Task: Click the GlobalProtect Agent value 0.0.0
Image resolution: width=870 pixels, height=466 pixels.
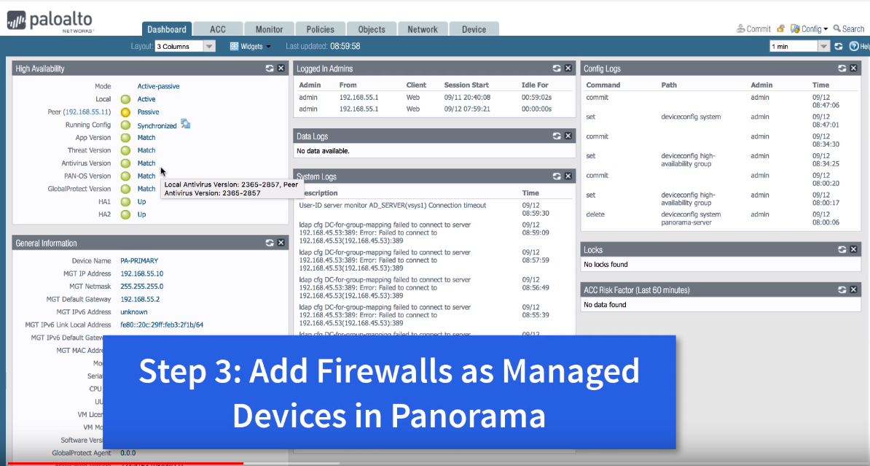Action: [128, 453]
